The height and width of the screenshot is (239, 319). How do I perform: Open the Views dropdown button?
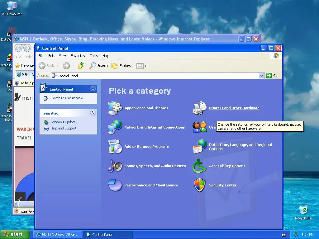click(x=141, y=66)
